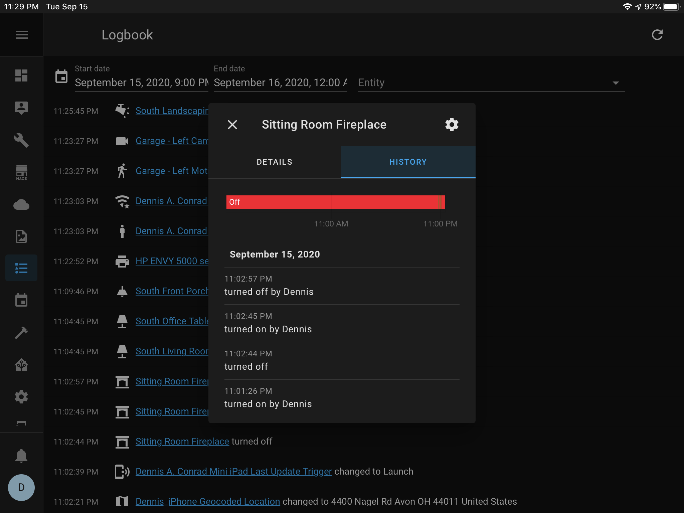This screenshot has height=513, width=684.
Task: Open the sidebar settings gear icon
Action: click(x=21, y=397)
